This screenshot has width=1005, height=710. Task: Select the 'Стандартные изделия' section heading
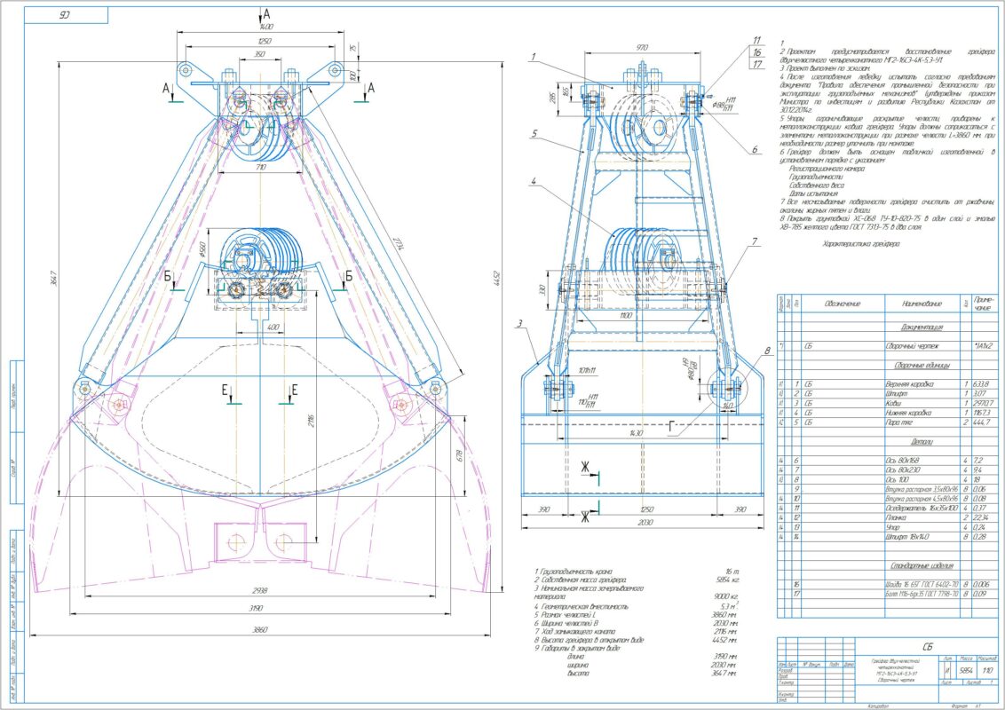coord(922,566)
